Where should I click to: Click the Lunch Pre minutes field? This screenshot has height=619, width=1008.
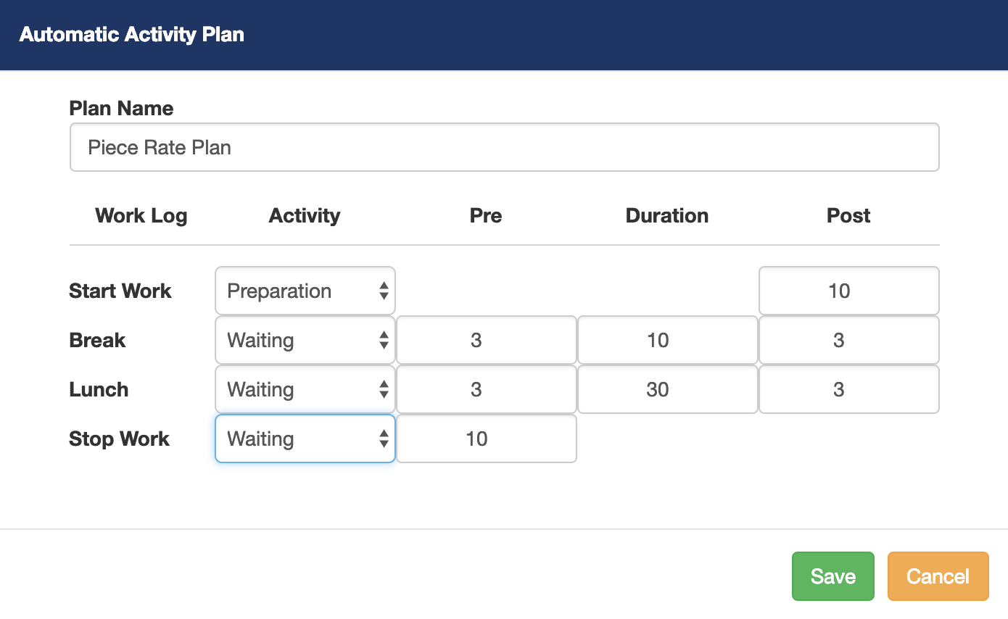click(486, 389)
